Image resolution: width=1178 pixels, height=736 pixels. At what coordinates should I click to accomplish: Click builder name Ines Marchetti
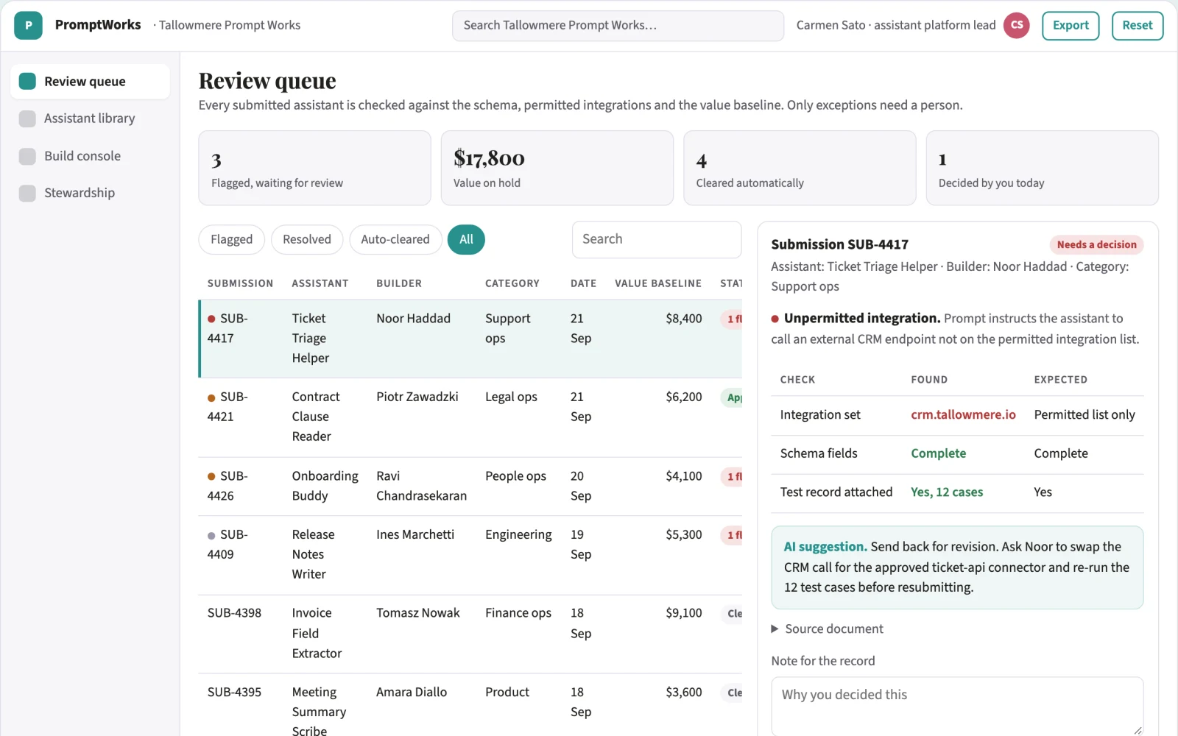click(x=415, y=534)
